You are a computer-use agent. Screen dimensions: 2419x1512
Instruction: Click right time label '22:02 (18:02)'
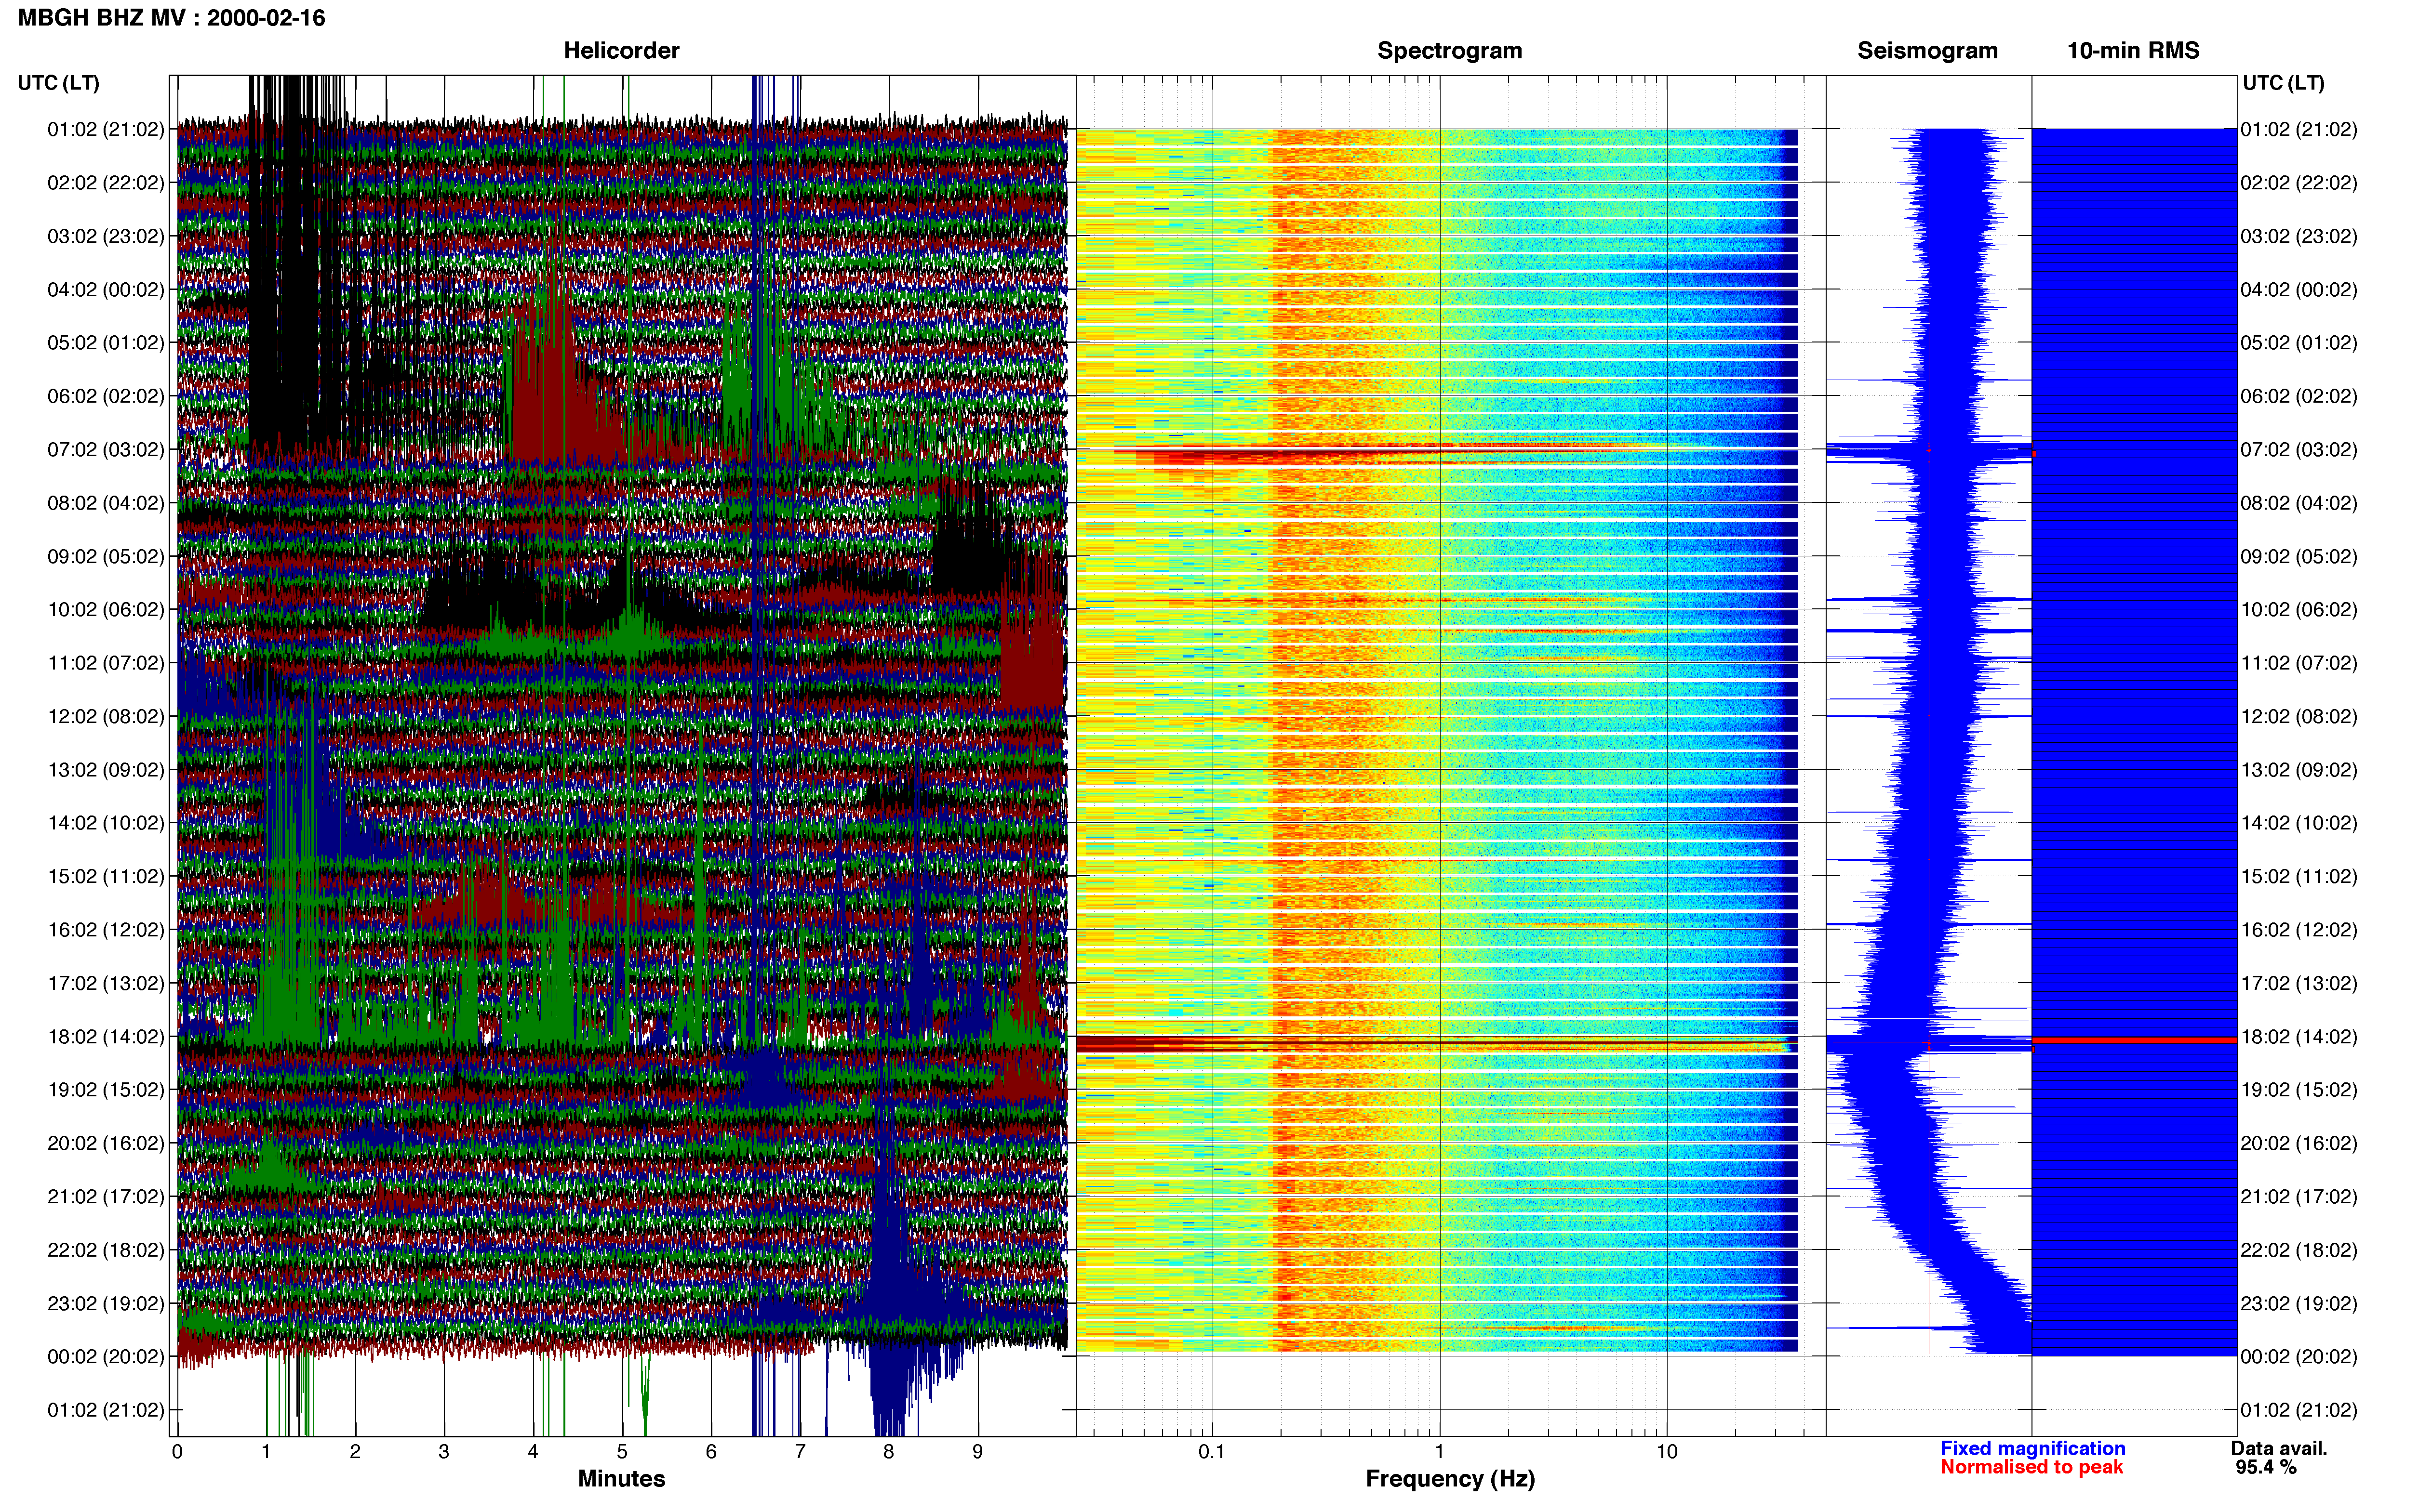point(2299,1249)
